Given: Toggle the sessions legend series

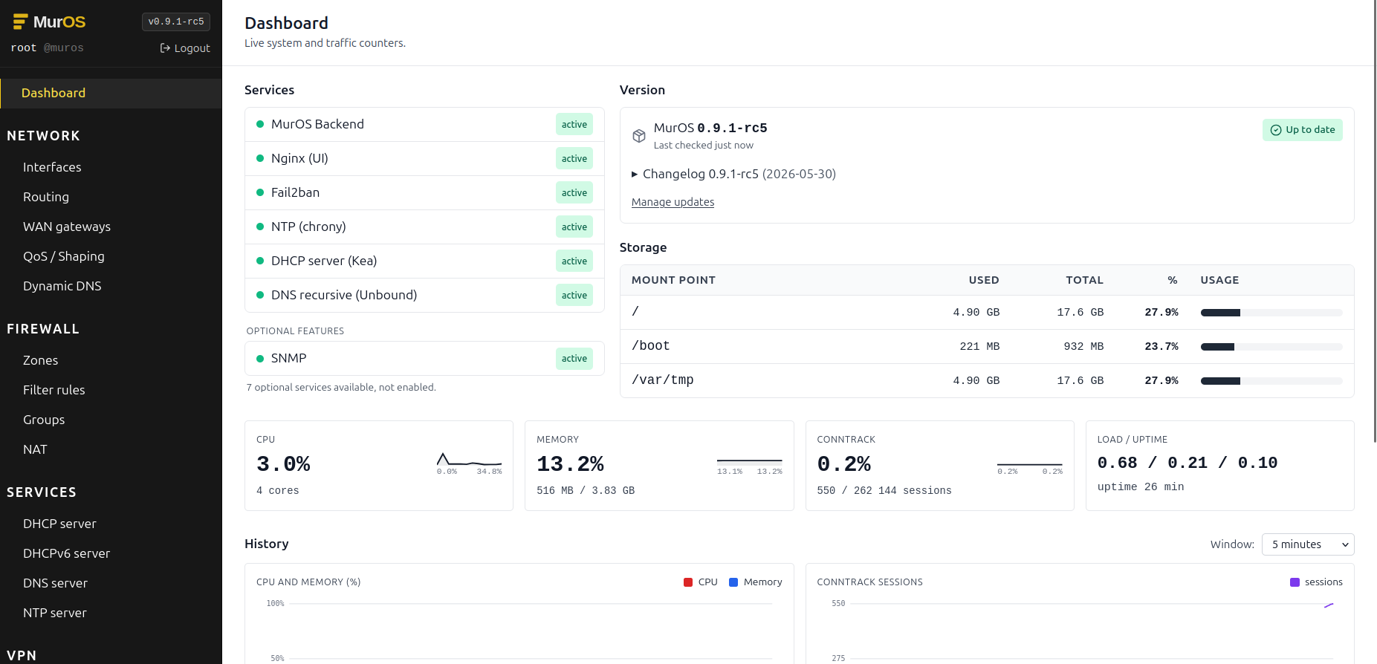Looking at the screenshot, I should (x=1316, y=582).
